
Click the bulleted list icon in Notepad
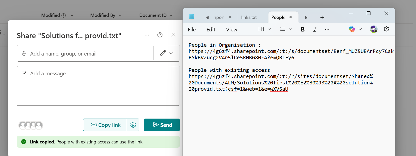[282, 29]
